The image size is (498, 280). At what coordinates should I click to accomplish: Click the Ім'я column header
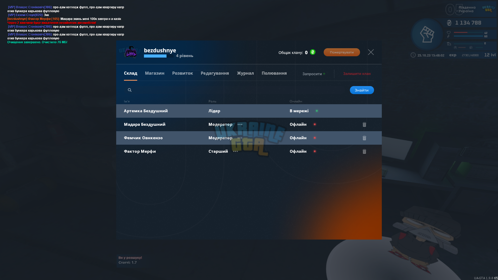tap(127, 101)
